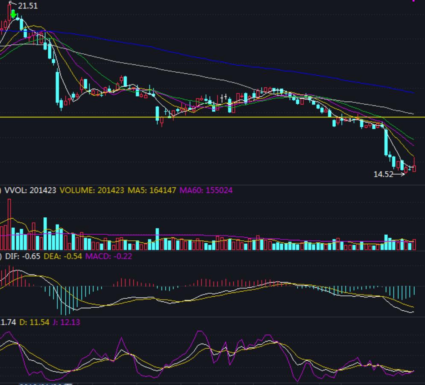Viewport: 425px width, 385px height.
Task: Click the DEA: -0.54 label
Action: 63,256
